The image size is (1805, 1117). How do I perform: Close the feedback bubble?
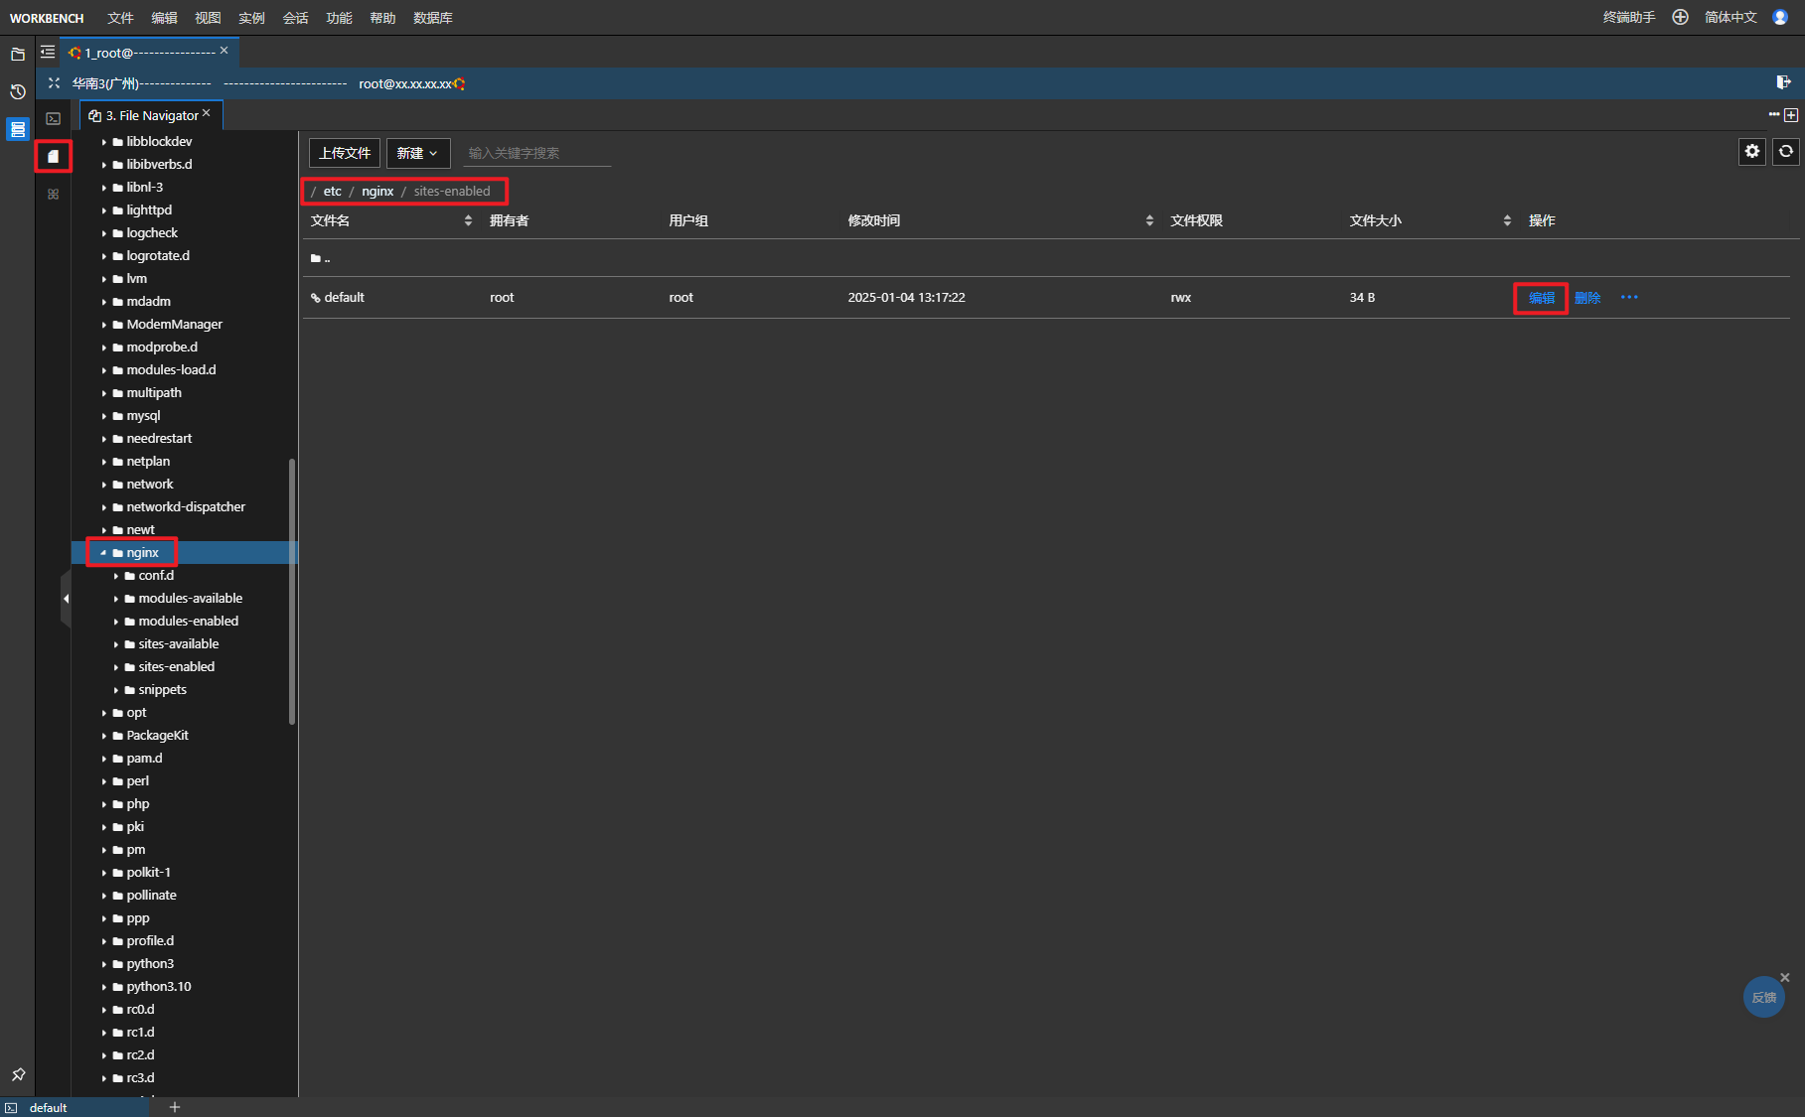[x=1784, y=978]
